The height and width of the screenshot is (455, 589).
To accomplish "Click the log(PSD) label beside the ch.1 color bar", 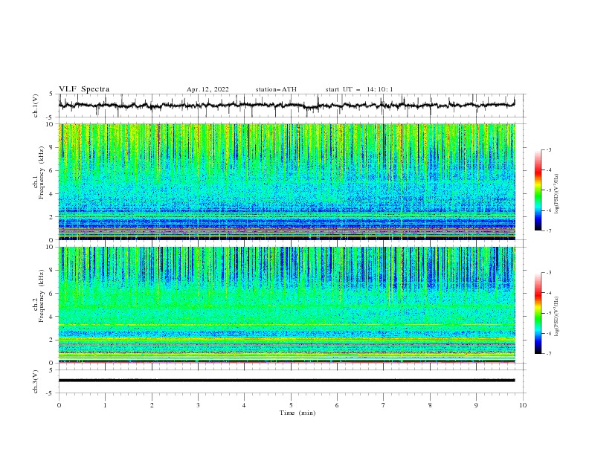I will click(556, 194).
